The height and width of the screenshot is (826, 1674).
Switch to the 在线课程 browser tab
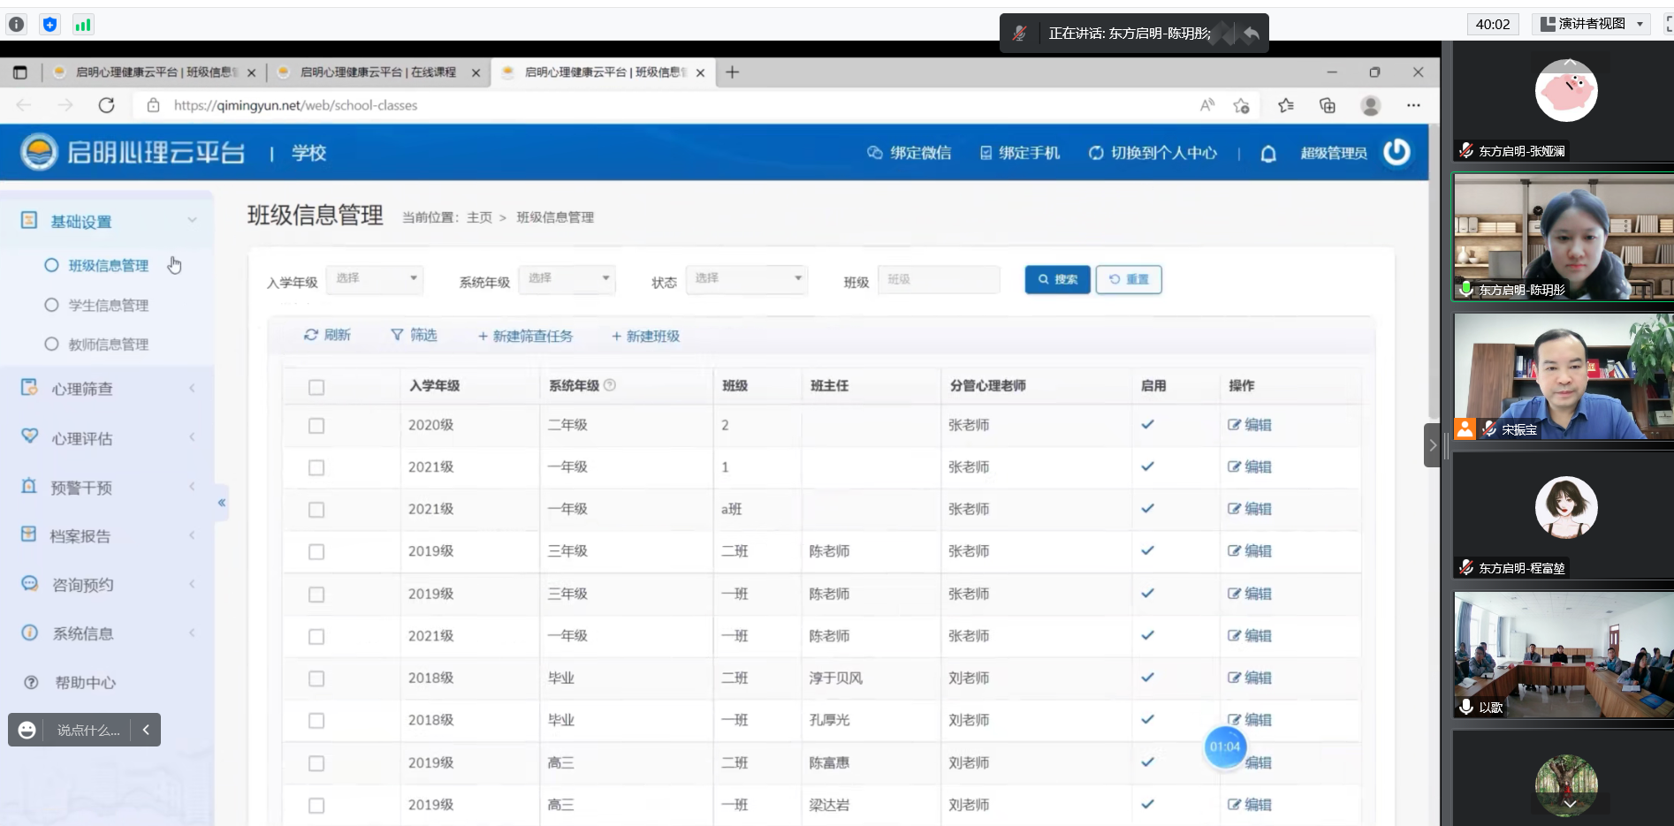tap(377, 72)
